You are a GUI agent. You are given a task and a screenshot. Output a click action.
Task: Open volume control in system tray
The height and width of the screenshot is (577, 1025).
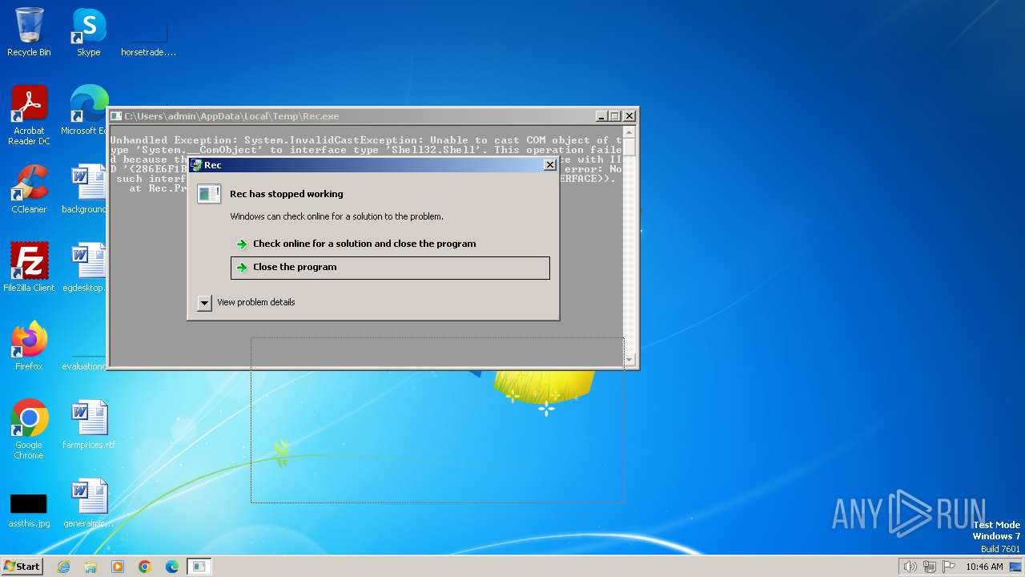tap(910, 567)
